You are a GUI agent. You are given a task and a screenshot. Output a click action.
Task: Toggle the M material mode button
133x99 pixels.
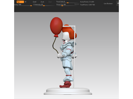pyautogui.click(x=25, y=2)
